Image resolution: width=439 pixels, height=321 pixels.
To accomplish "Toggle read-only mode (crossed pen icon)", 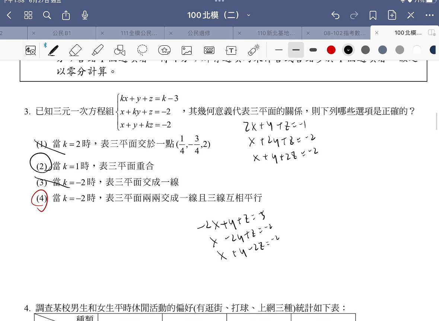I will pyautogui.click(x=411, y=15).
